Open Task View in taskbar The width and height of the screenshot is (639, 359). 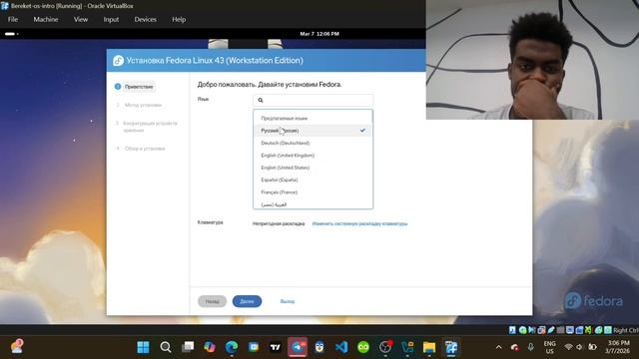click(188, 347)
